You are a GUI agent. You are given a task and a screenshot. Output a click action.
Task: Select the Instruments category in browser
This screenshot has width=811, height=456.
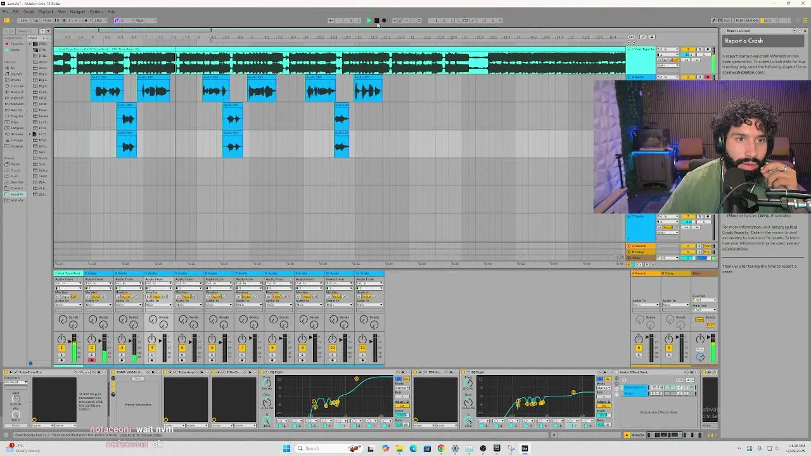(x=15, y=86)
